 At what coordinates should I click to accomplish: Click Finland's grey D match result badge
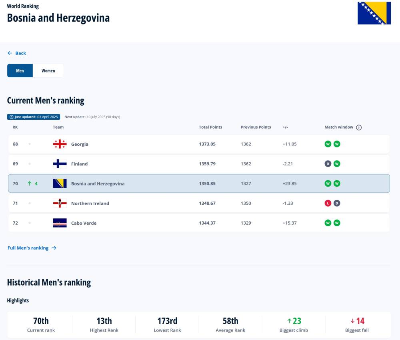click(x=328, y=164)
